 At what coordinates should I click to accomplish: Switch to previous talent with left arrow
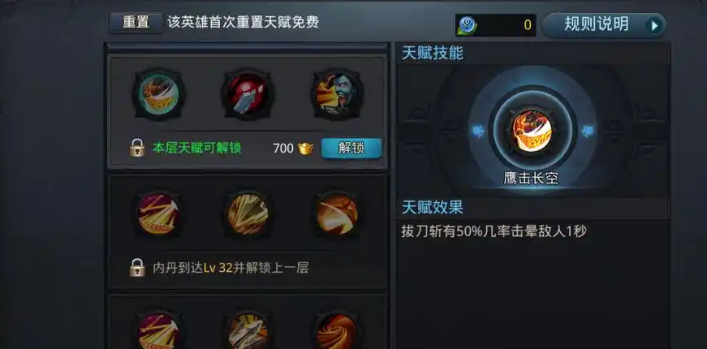[477, 131]
